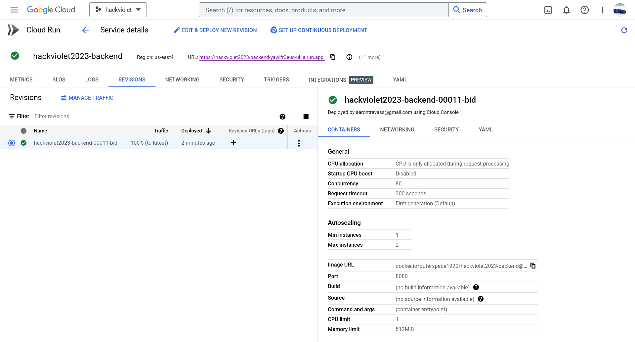Screen dimensions: 635x342
Task: Switch to the Metrics tab
Action: (x=21, y=79)
